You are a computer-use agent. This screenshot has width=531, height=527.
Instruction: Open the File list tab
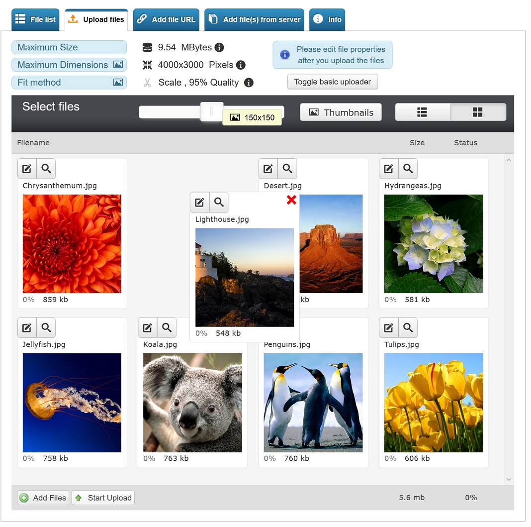[x=36, y=20]
